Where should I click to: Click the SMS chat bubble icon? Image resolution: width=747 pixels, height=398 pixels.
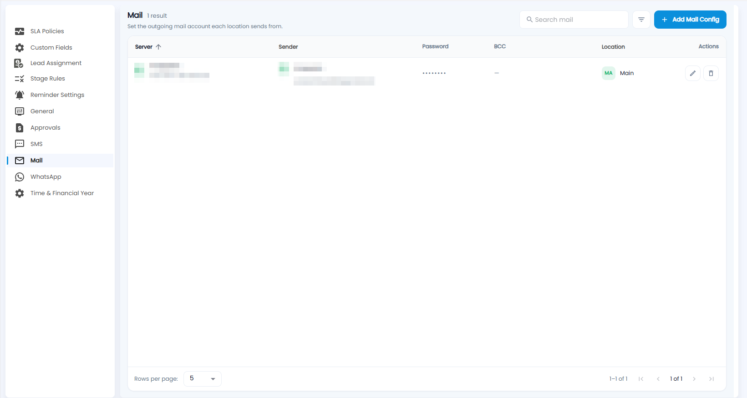pyautogui.click(x=20, y=144)
